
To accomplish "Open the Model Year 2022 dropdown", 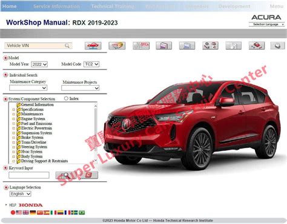I will click(x=39, y=65).
